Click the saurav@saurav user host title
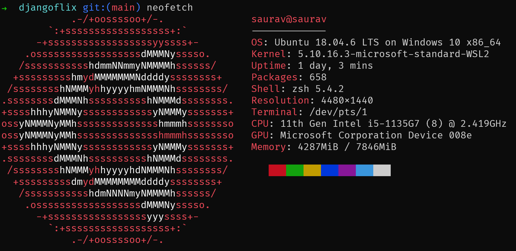516x251 pixels. coord(289,19)
